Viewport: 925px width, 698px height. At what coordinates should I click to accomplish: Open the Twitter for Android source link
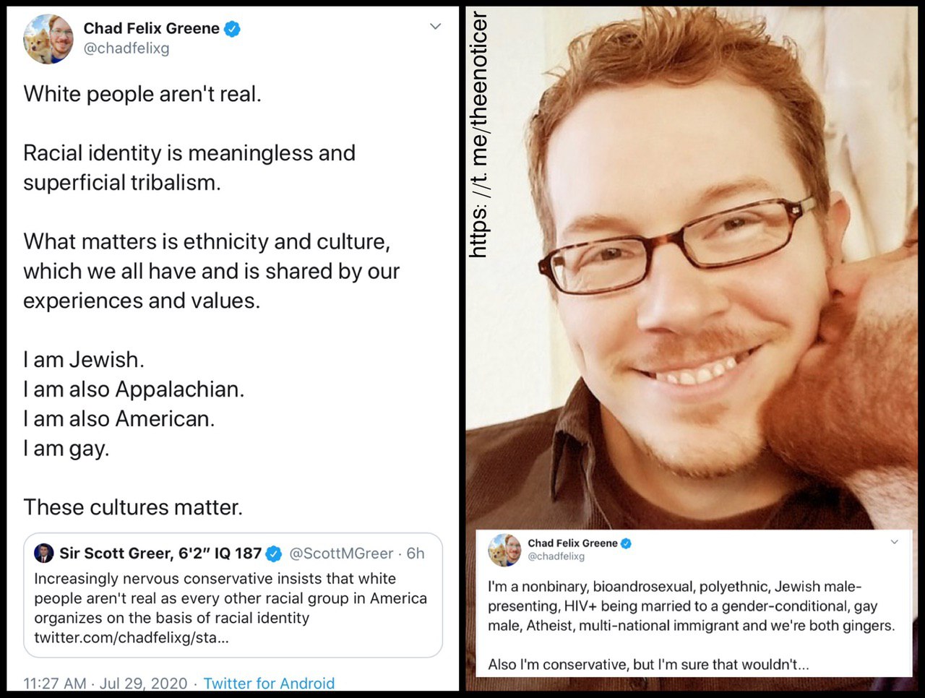(269, 683)
